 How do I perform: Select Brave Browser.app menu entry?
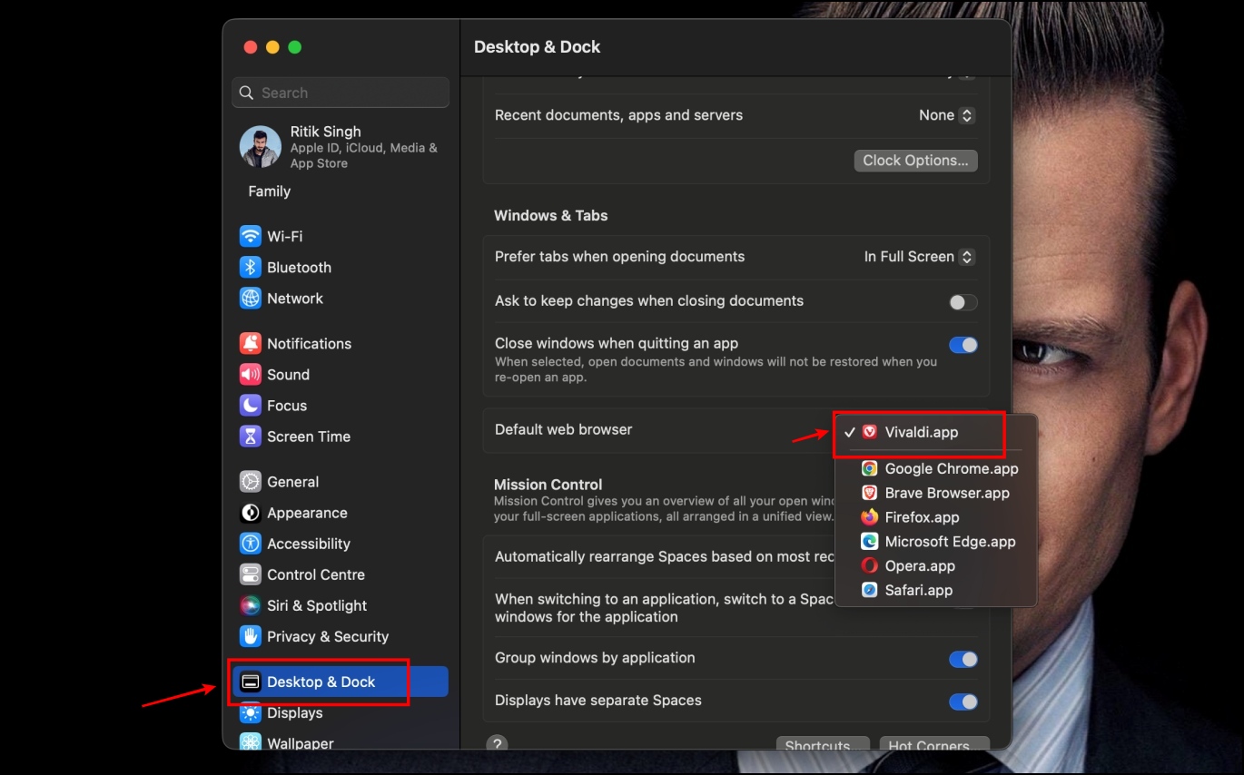(936, 493)
